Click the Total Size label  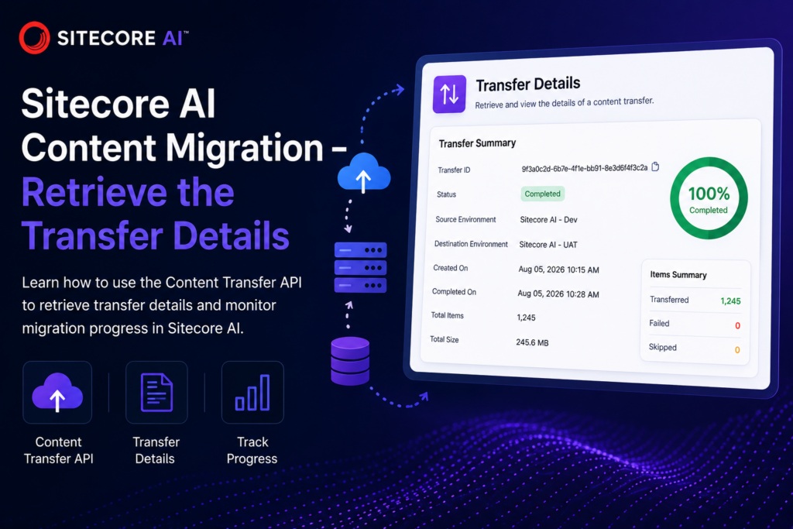(444, 339)
